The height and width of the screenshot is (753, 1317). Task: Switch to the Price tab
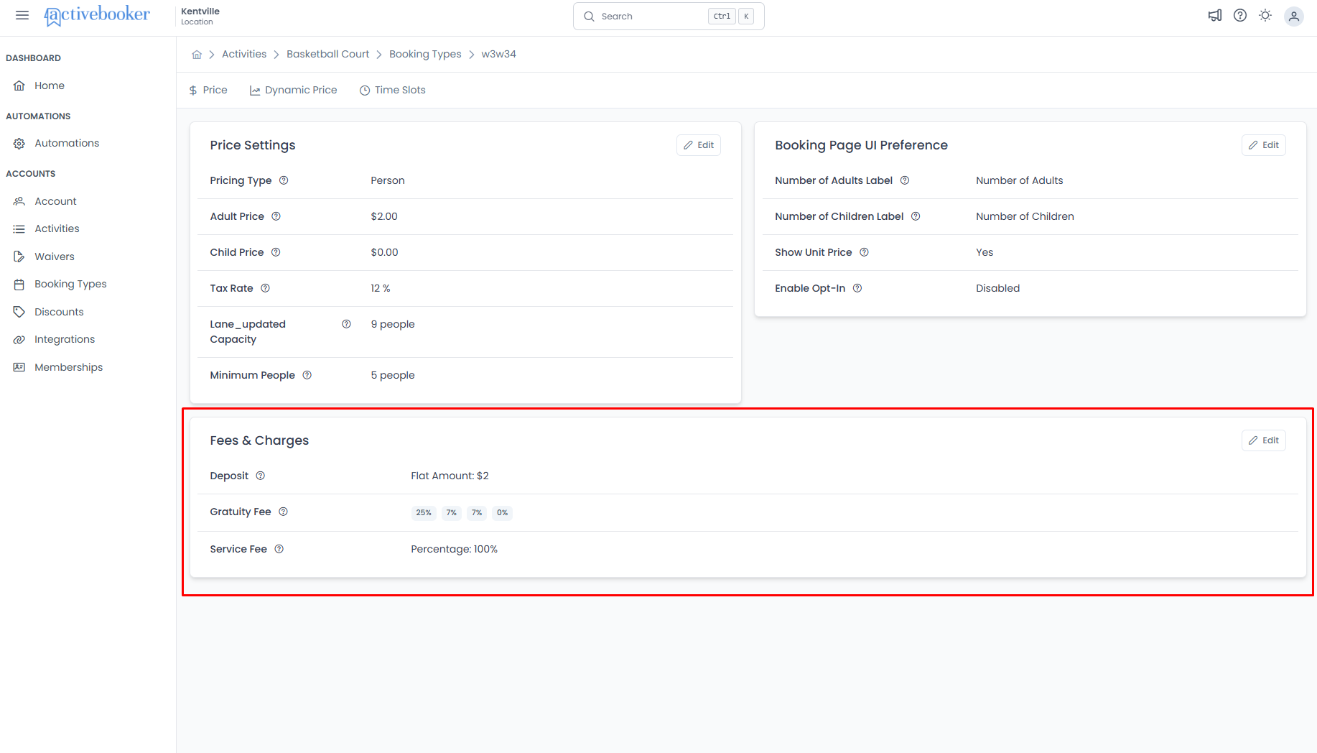tap(208, 90)
